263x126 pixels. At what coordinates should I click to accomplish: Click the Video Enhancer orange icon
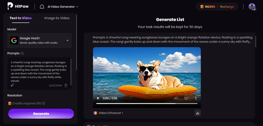pyautogui.click(x=95, y=113)
